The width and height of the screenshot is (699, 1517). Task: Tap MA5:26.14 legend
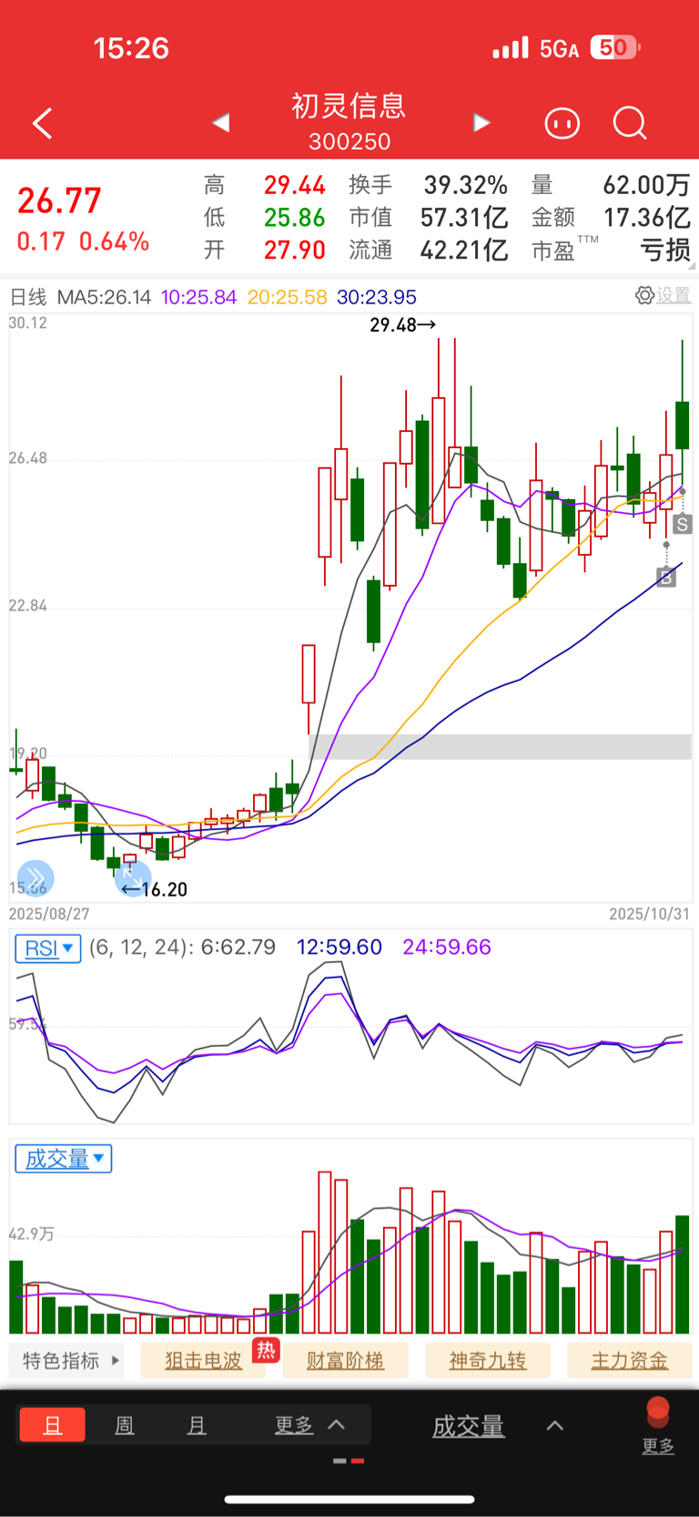tap(104, 297)
